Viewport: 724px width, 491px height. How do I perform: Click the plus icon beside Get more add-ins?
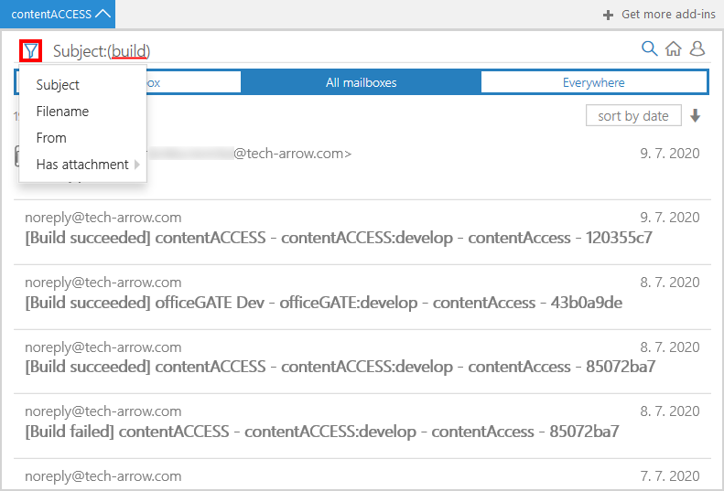[x=608, y=15]
